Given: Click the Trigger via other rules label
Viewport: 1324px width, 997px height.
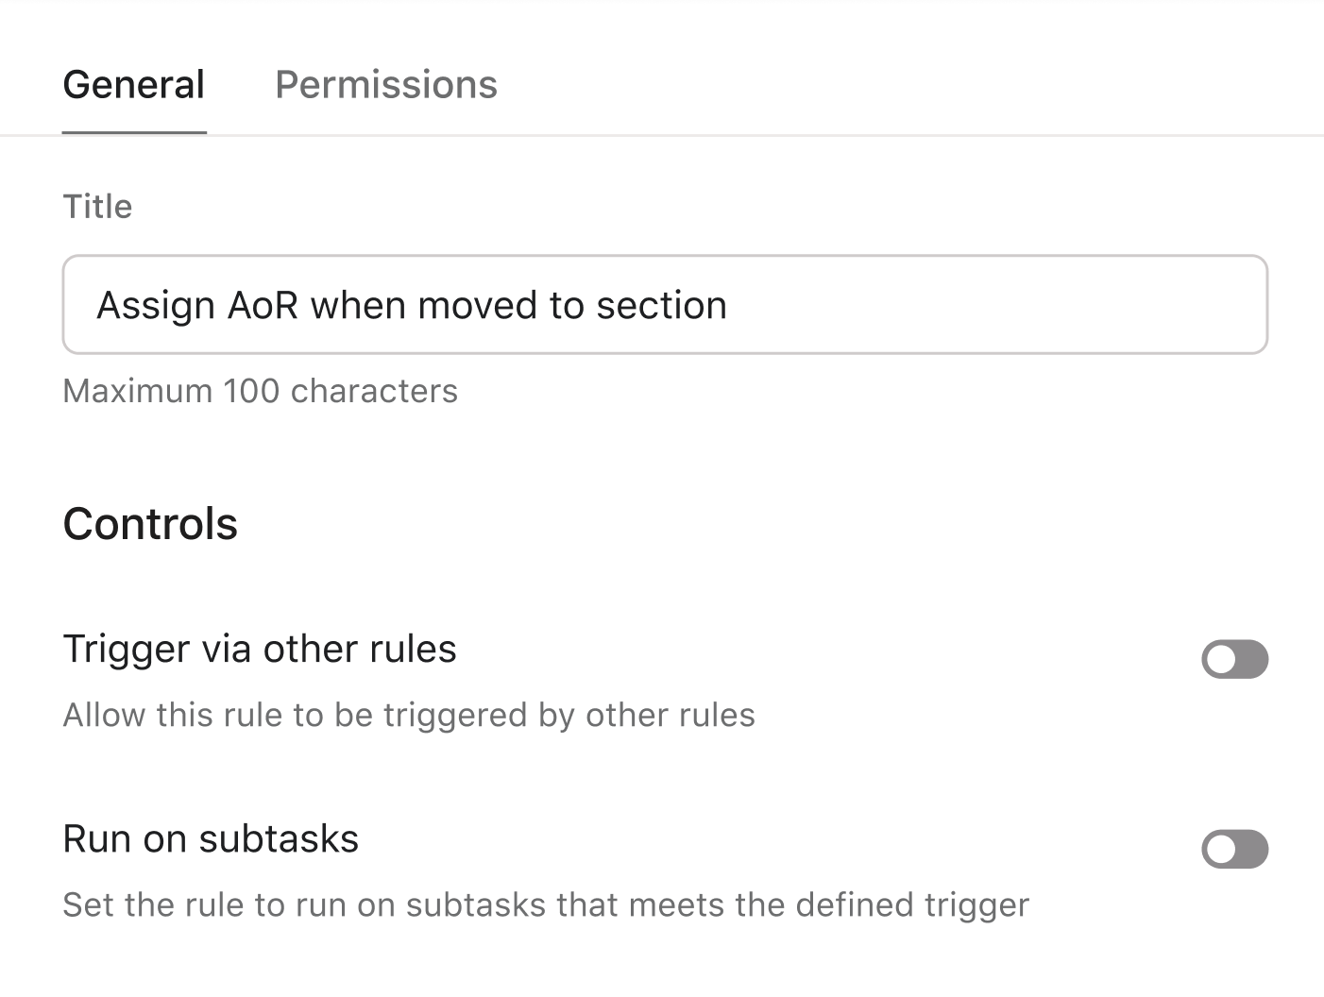Looking at the screenshot, I should (260, 649).
